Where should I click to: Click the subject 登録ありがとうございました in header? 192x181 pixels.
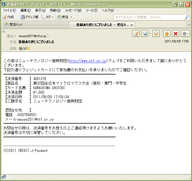coord(36,42)
